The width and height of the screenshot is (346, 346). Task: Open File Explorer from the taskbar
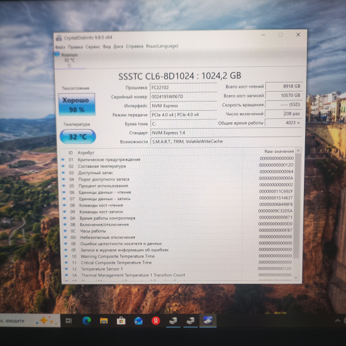(104, 321)
